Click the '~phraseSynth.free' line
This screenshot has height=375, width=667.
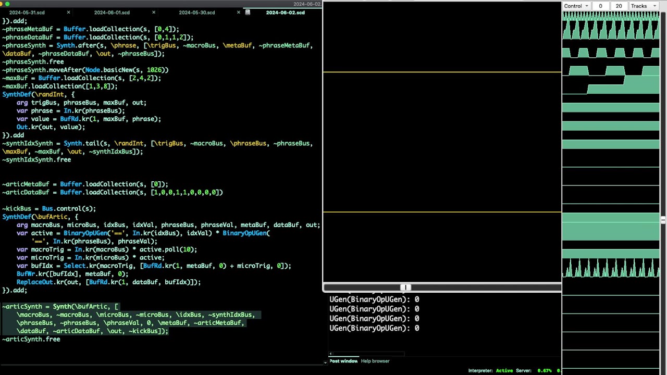click(x=33, y=61)
